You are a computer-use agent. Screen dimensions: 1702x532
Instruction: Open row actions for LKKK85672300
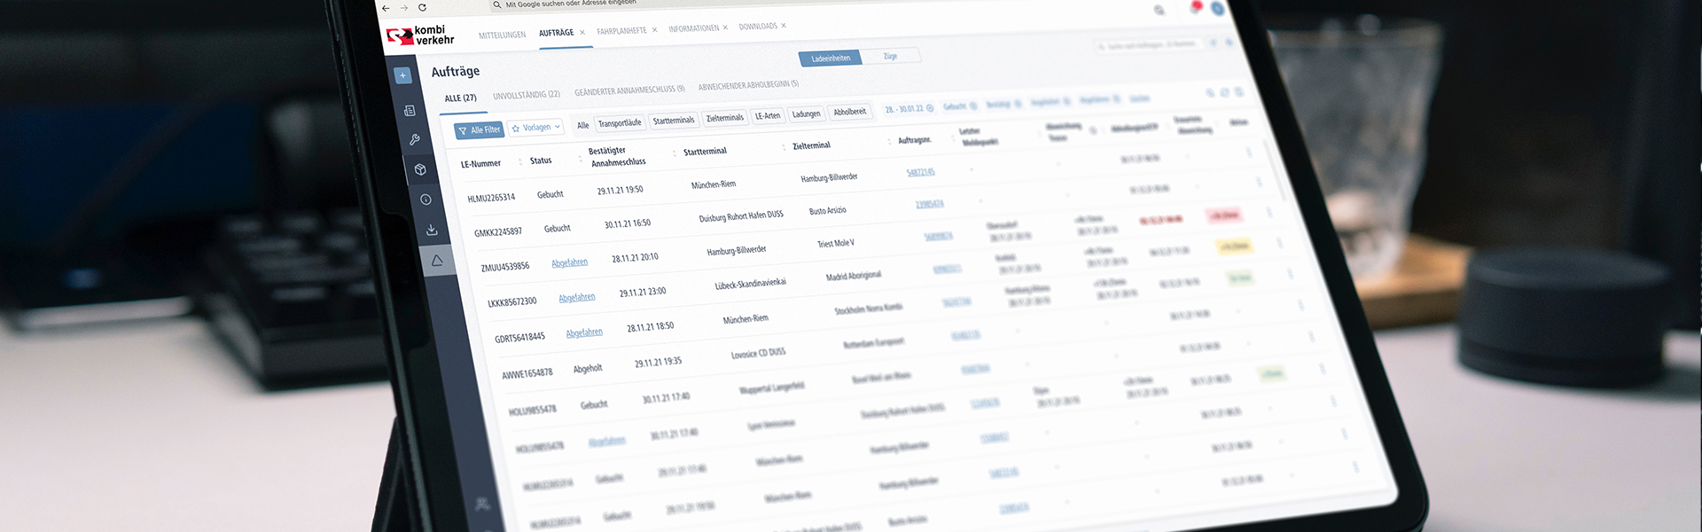point(1280,243)
